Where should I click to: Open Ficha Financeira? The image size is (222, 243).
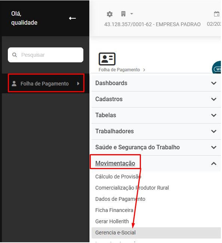[114, 210]
